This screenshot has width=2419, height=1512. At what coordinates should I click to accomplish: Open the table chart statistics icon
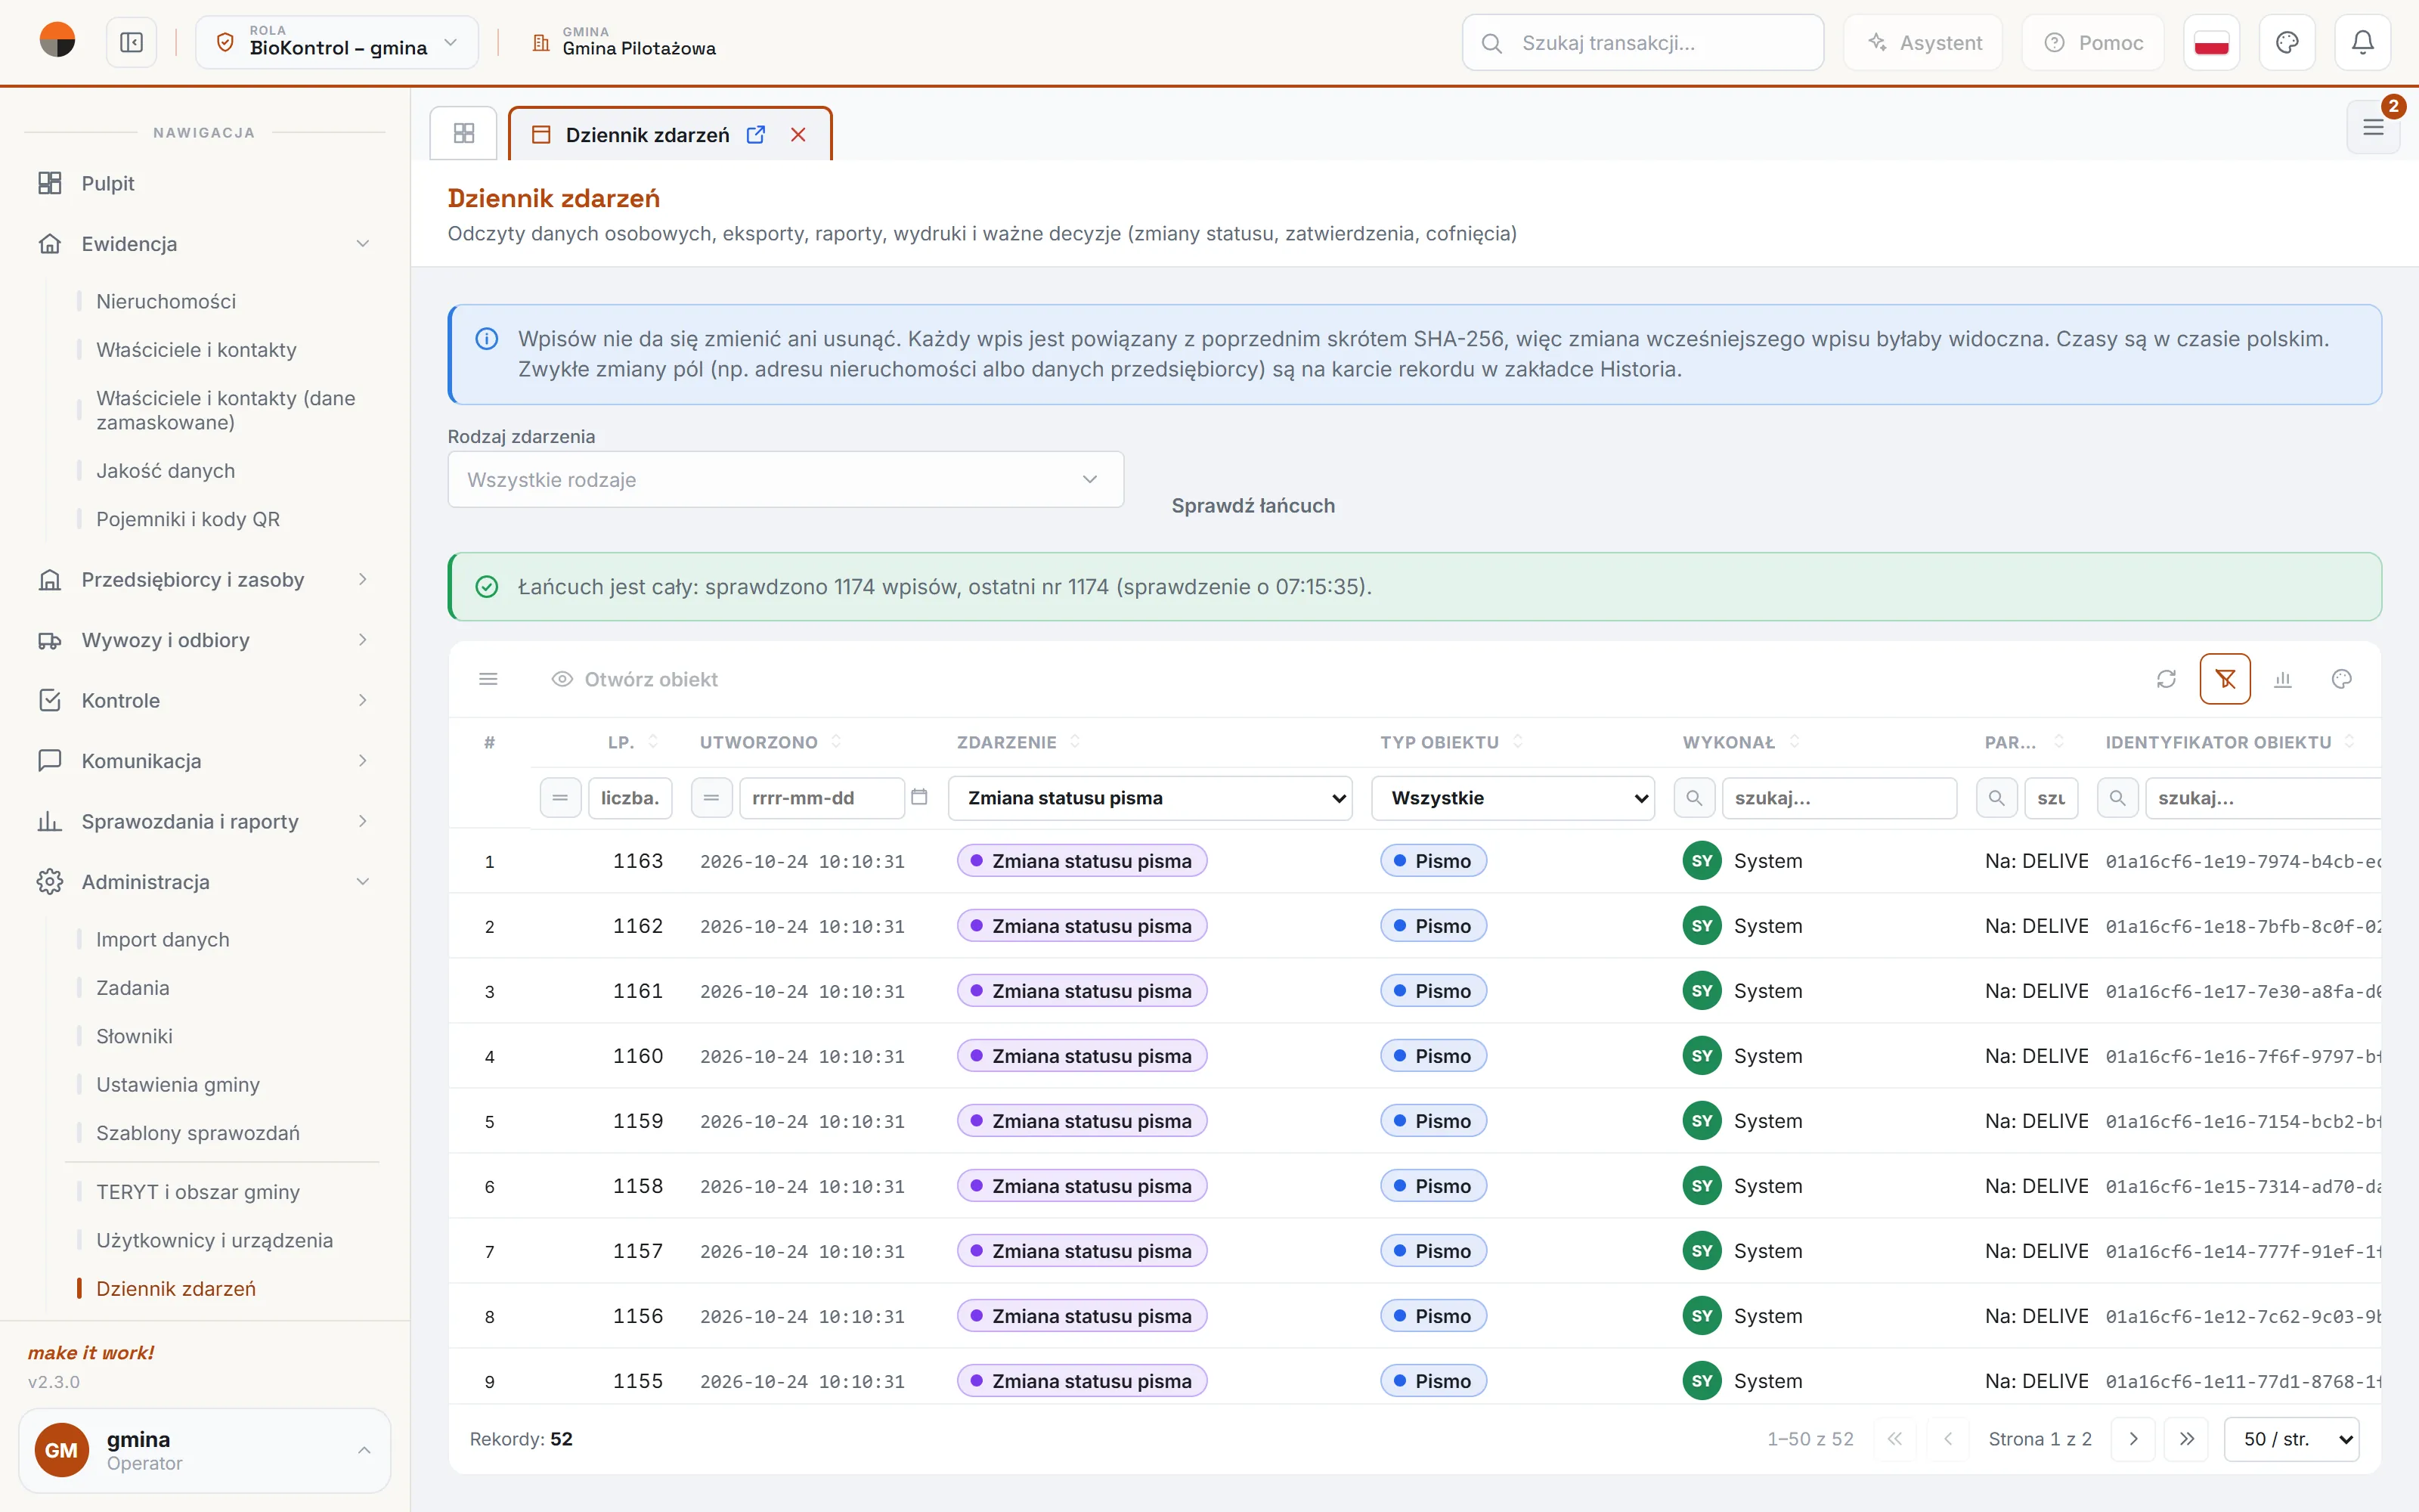[2283, 679]
